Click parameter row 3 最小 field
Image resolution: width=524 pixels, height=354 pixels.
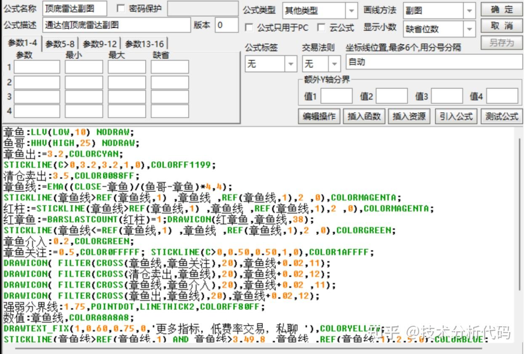click(84, 96)
